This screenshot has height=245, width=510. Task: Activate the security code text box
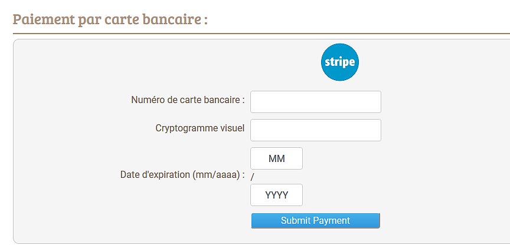coord(316,130)
